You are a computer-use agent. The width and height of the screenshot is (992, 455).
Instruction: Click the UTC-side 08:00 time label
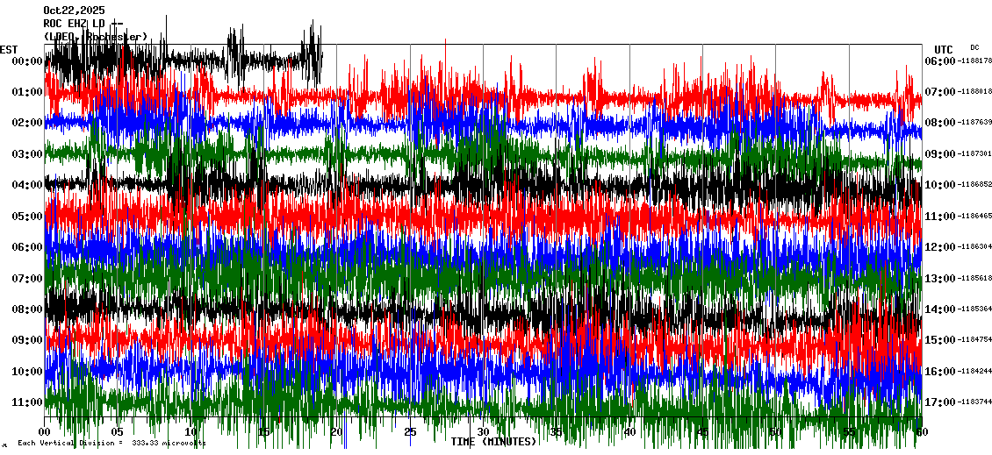pos(940,123)
